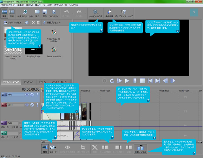Stop preview playback
Screen dimensions: 203x158
142,81
